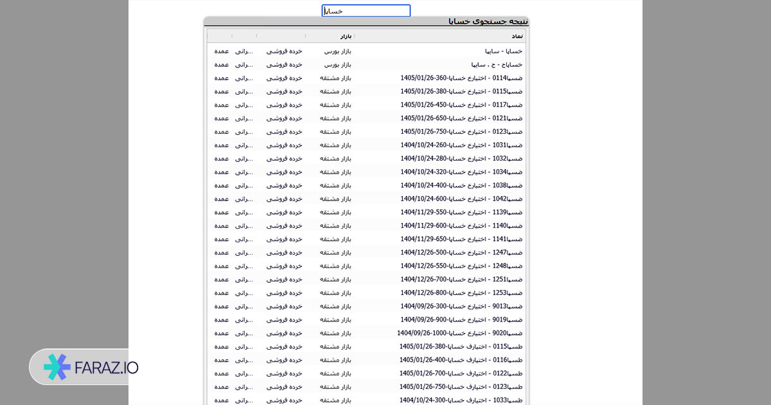The height and width of the screenshot is (405, 771).
Task: Open خرده فروشی for ضسپا0121
Action: (x=284, y=118)
